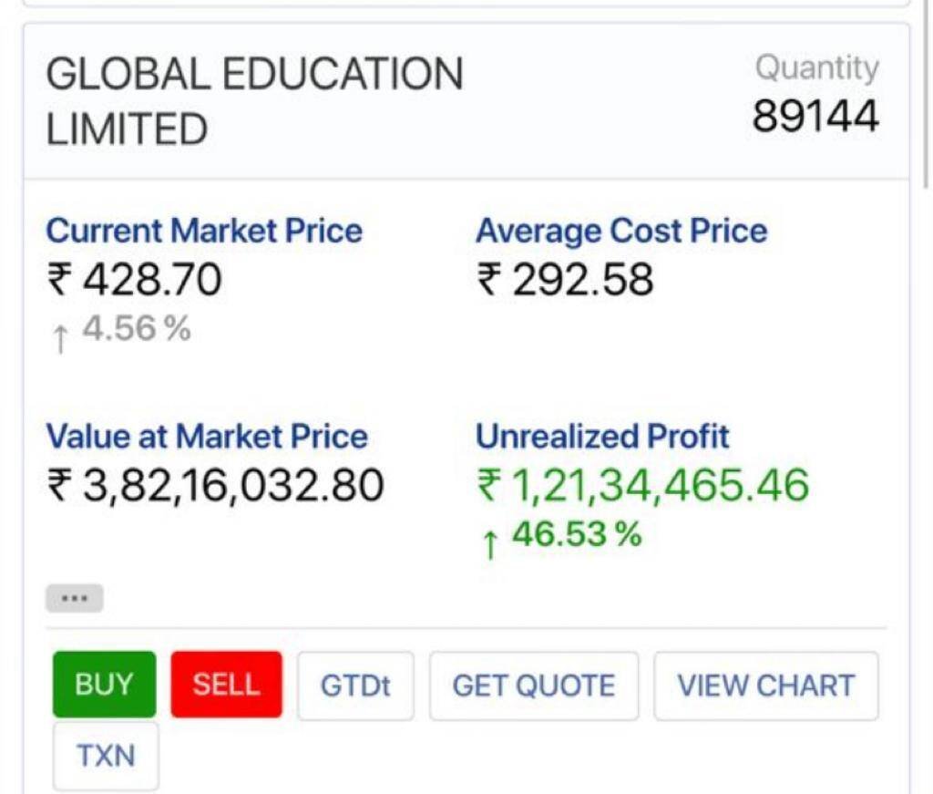Open the GTDt order option
The height and width of the screenshot is (794, 933).
(355, 686)
